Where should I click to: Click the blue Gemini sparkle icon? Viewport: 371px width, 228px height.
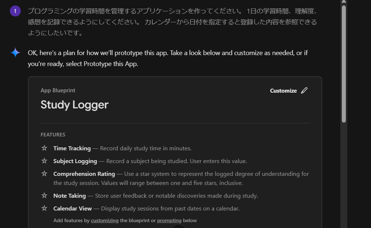click(15, 53)
